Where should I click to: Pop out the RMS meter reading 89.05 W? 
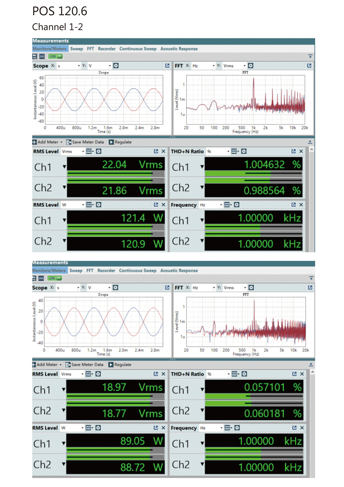pyautogui.click(x=156, y=428)
